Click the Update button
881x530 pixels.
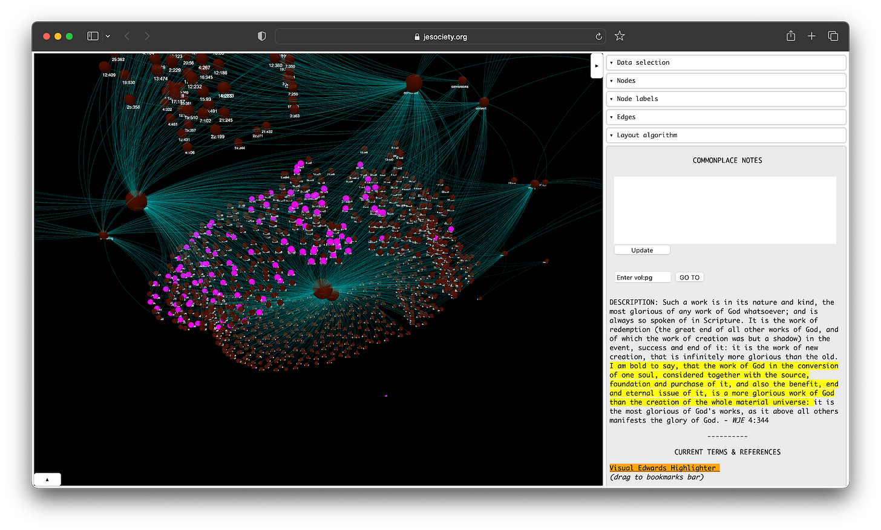[642, 250]
